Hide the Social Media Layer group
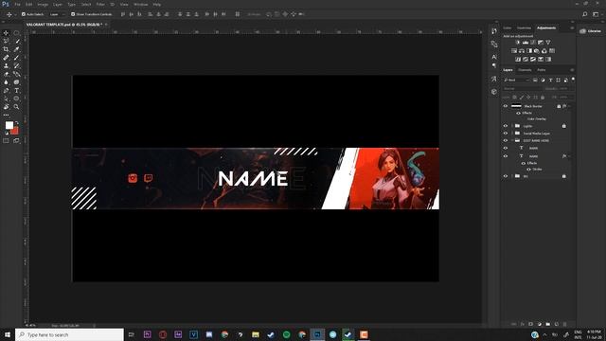The width and height of the screenshot is (606, 341). (506, 134)
